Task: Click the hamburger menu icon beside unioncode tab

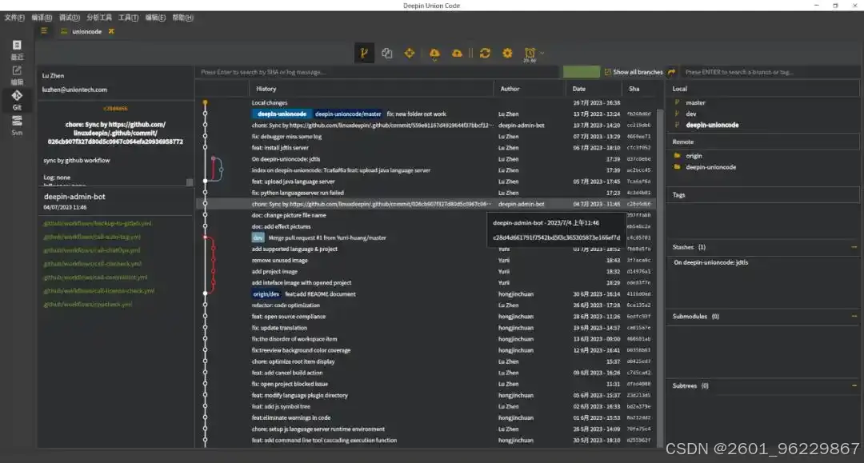Action: 44,31
